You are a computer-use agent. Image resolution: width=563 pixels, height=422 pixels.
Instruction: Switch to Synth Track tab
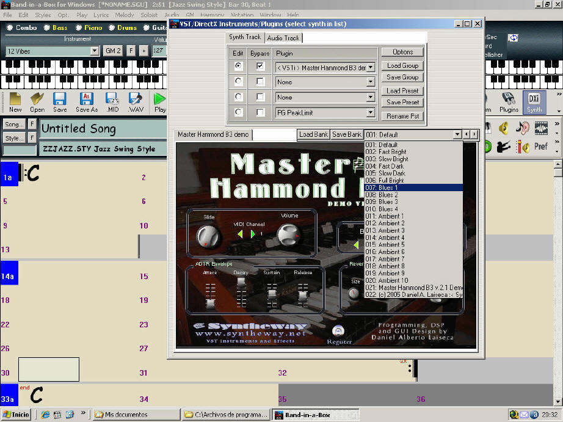click(245, 37)
